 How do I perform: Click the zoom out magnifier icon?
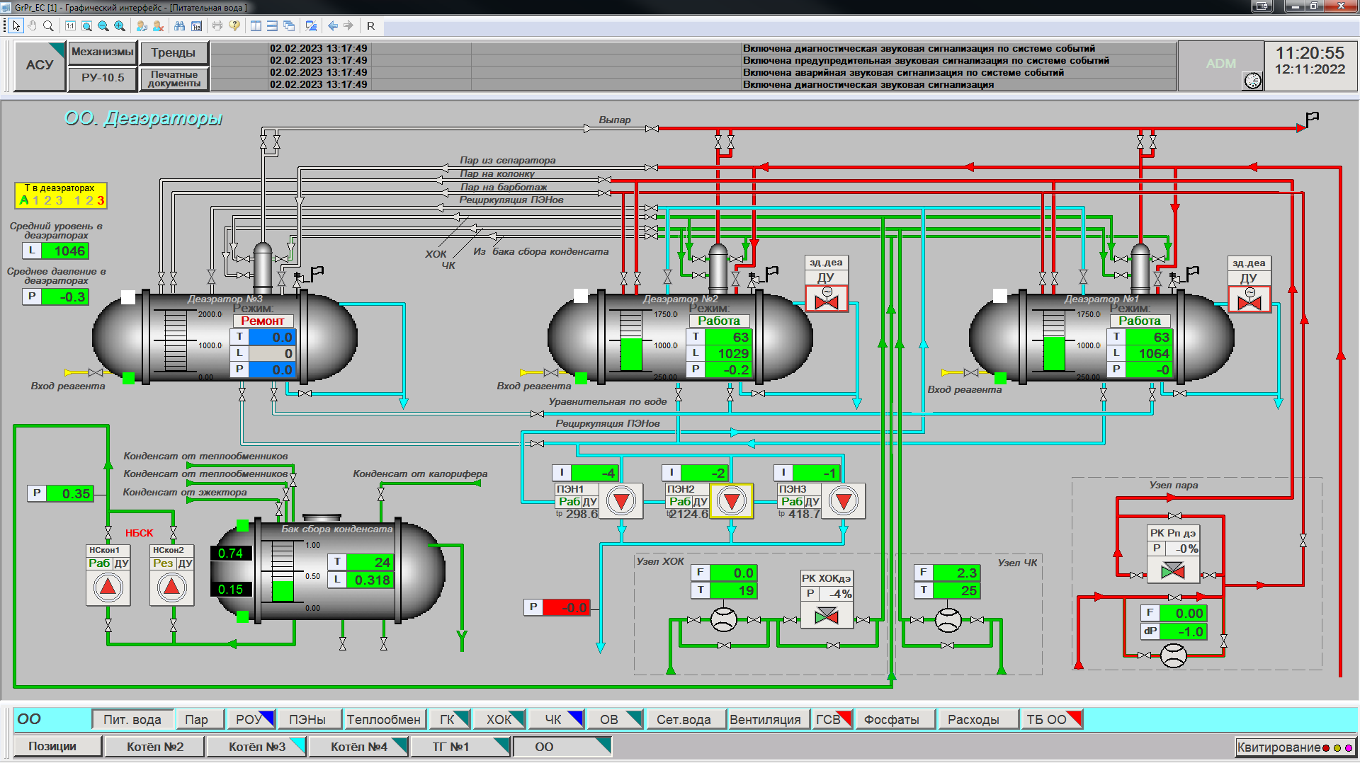(103, 26)
